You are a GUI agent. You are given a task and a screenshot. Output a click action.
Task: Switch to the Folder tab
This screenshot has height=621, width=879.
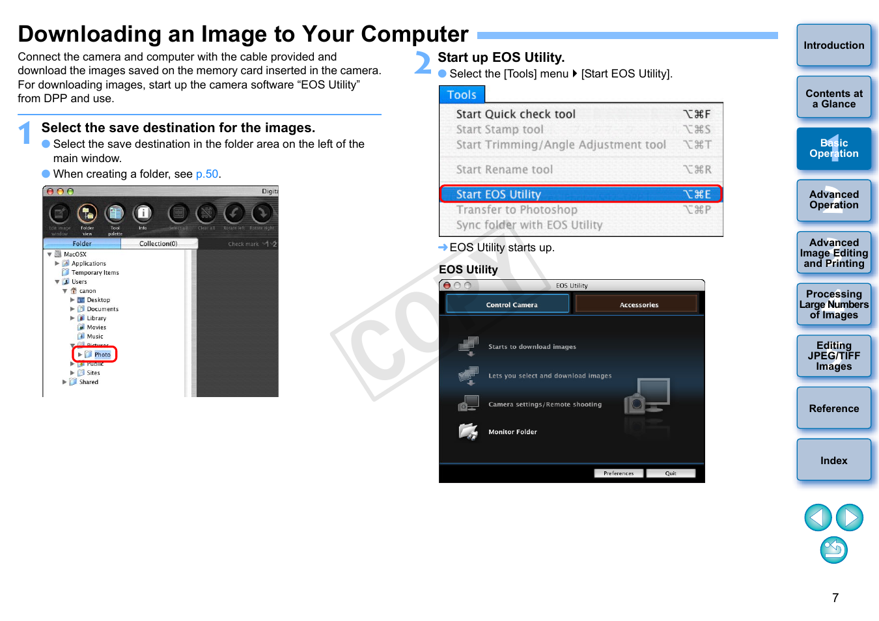[82, 243]
